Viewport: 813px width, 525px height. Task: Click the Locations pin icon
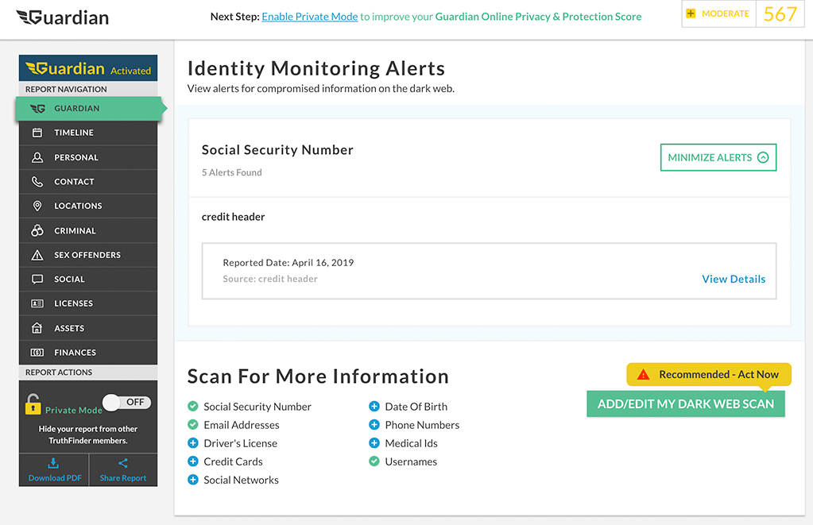tap(37, 206)
